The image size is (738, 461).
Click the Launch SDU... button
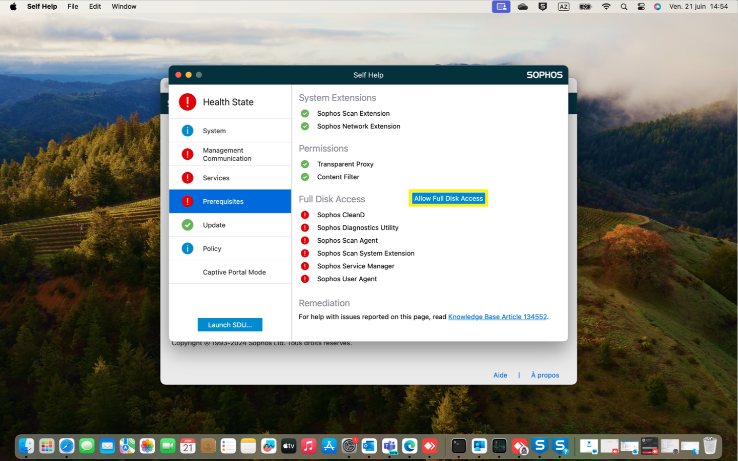tap(230, 325)
